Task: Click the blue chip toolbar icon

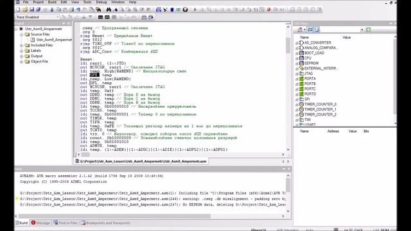Action: (x=172, y=10)
